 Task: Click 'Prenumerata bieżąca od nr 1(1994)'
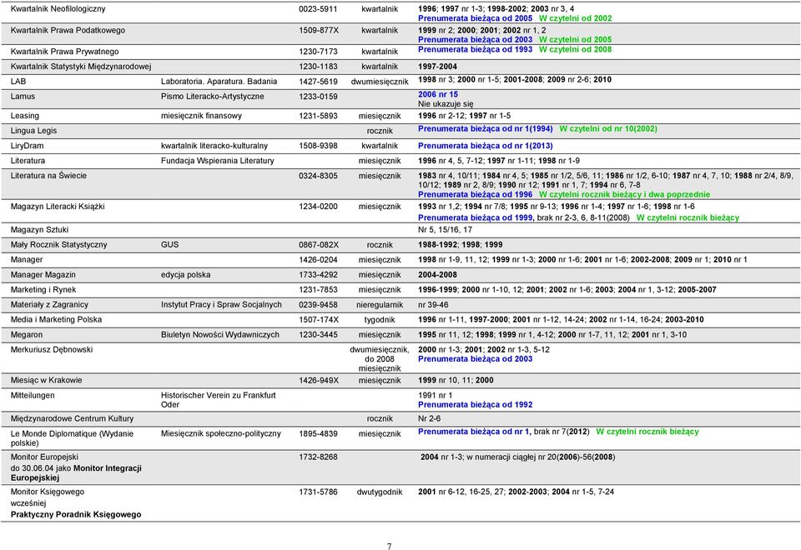click(486, 128)
